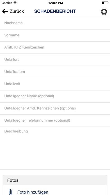Tap the Beschreibung text area
Viewport: 110px width, 195px height.
click(x=55, y=148)
